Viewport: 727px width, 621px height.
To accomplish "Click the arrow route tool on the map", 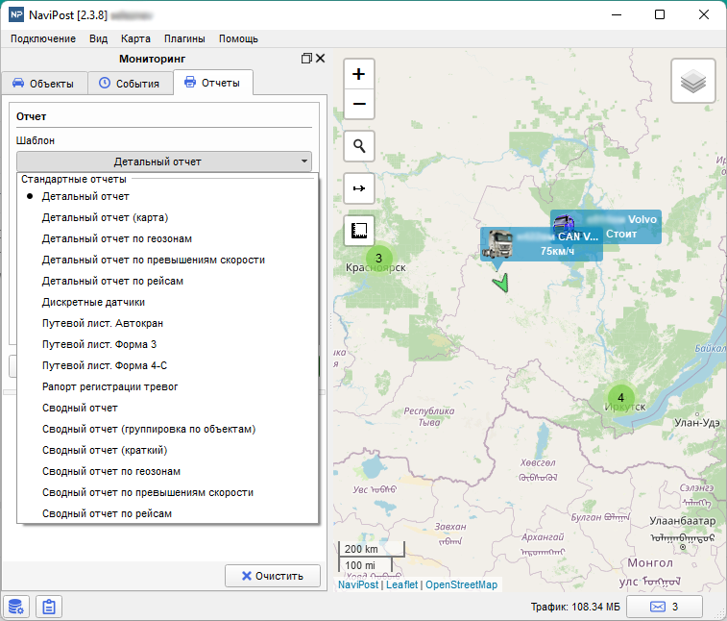I will pyautogui.click(x=359, y=188).
